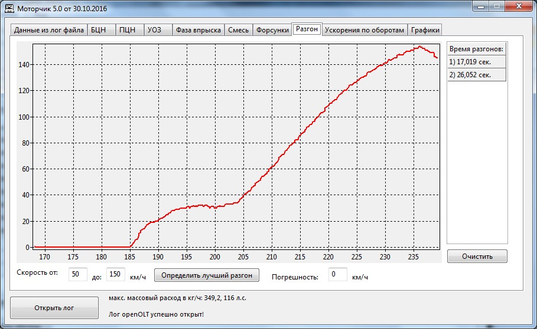This screenshot has height=329, width=537.
Task: Focus the Погрешность field with 0
Action: 338,274
